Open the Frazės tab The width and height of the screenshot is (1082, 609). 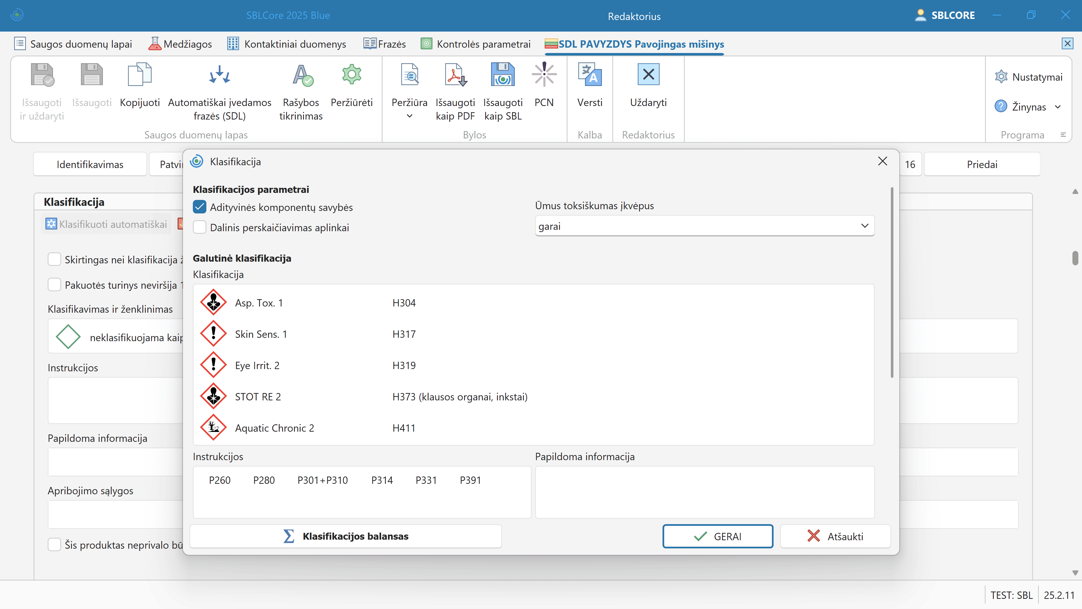coord(384,44)
